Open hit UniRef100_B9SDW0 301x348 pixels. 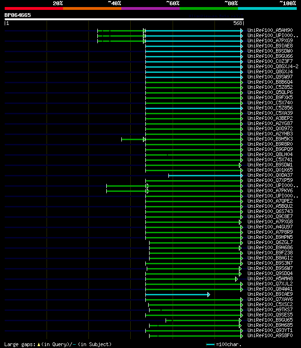(270, 51)
